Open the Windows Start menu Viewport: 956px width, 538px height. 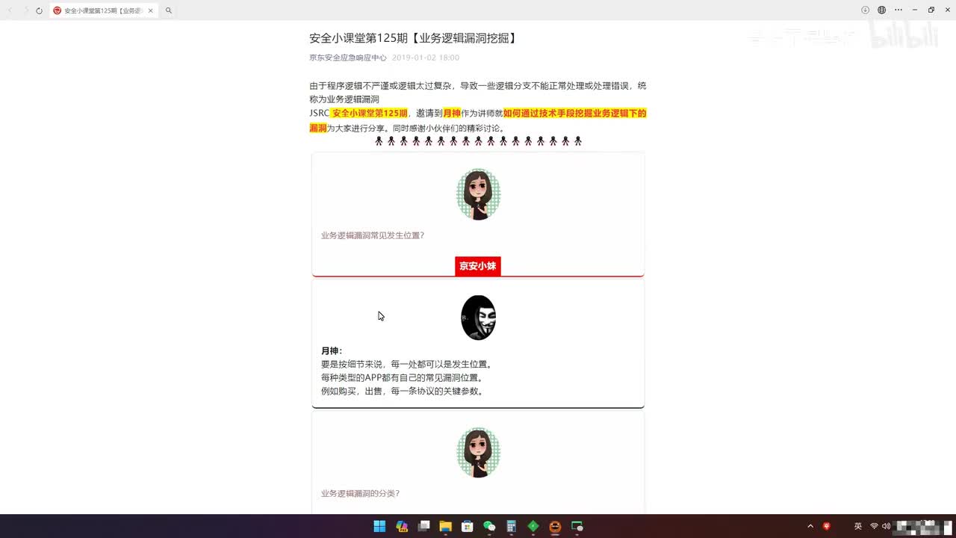pos(379,526)
